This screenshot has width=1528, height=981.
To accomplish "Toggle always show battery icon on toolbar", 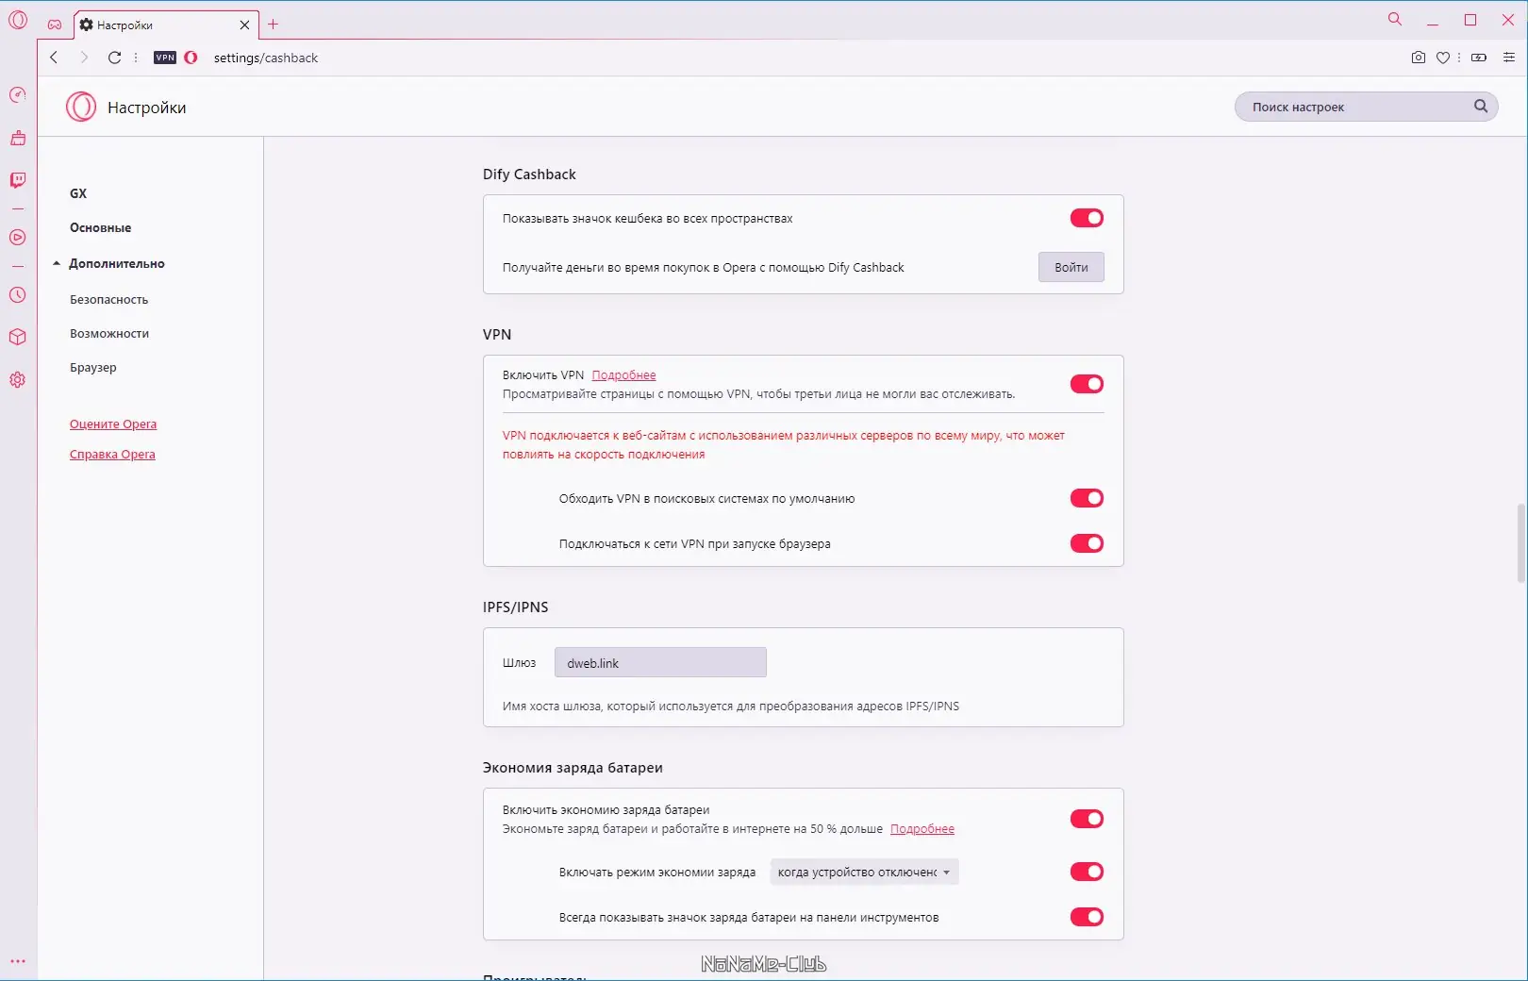I will [1087, 917].
